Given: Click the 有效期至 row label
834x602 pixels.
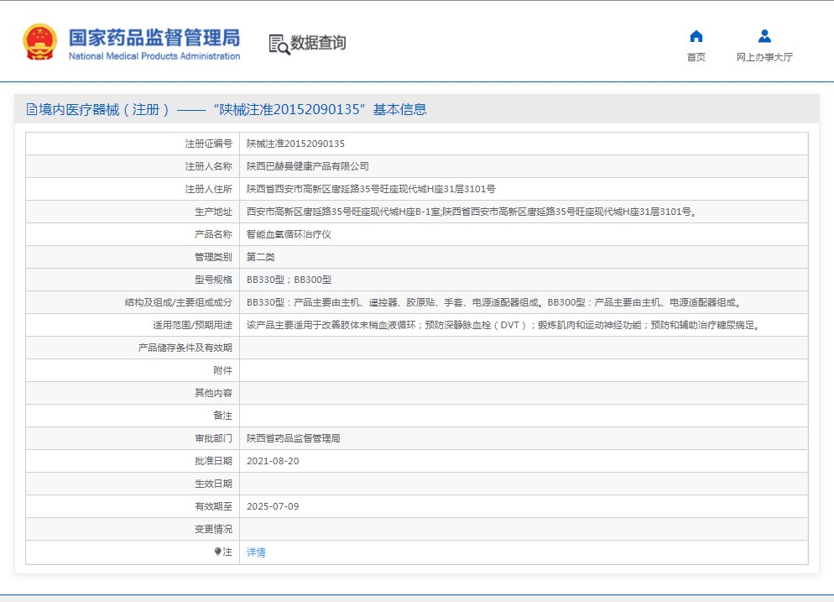Looking at the screenshot, I should [x=213, y=506].
